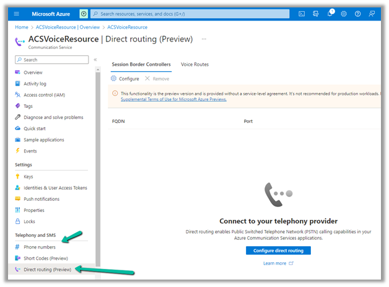Open Tags menu item text
The height and width of the screenshot is (287, 389).
point(28,106)
